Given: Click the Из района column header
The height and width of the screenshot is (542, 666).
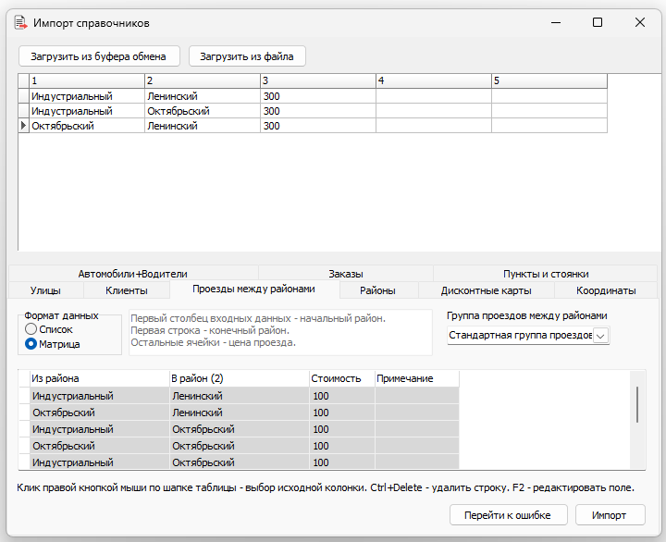Looking at the screenshot, I should click(97, 378).
